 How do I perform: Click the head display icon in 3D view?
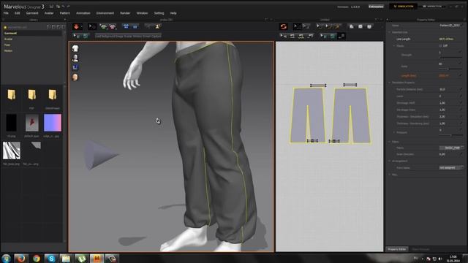(x=75, y=77)
